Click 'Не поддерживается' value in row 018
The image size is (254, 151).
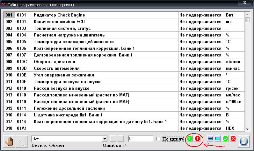(202, 128)
